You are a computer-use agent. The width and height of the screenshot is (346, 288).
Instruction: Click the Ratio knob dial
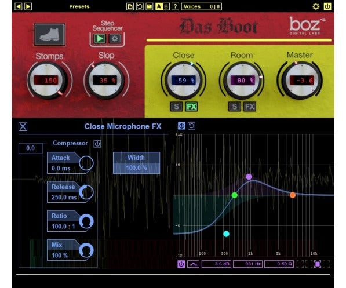[x=86, y=221]
